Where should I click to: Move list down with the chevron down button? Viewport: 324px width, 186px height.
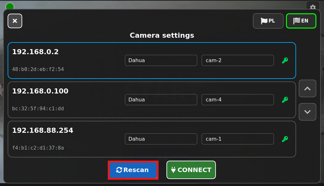coord(308,112)
